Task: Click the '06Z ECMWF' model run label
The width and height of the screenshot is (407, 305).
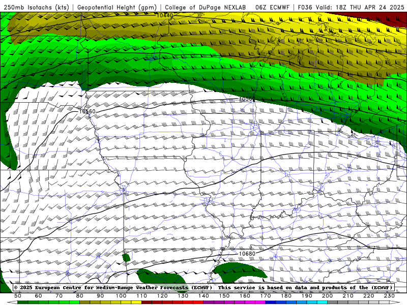Action: click(x=272, y=7)
